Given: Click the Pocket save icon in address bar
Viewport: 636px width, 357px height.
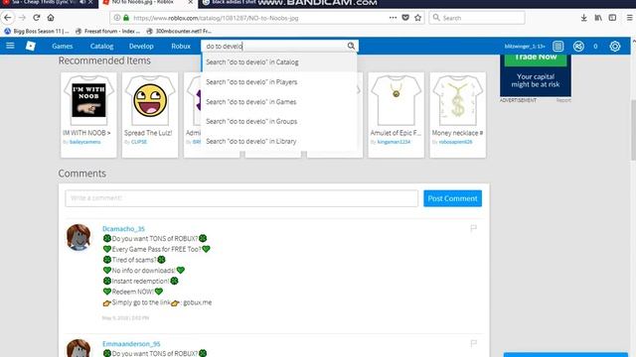Looking at the screenshot, I should click(x=405, y=18).
